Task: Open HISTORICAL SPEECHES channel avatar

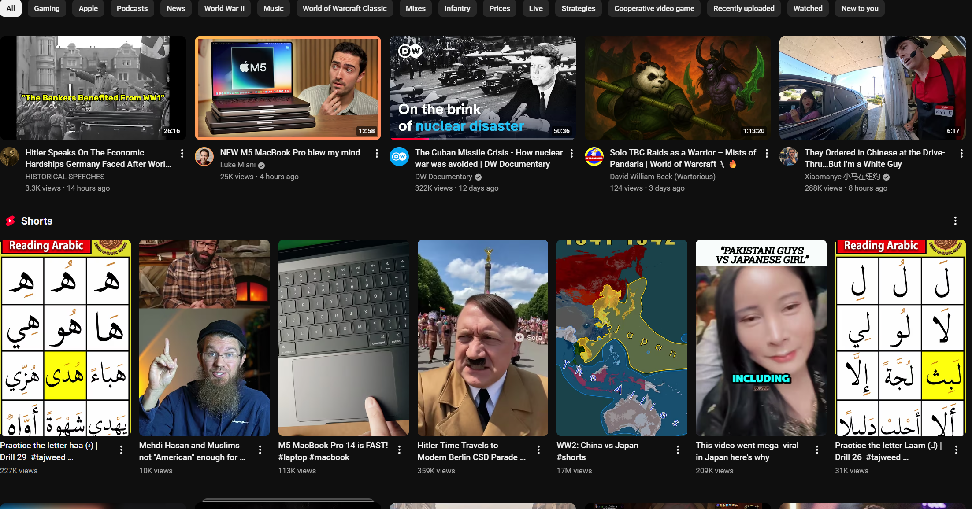Action: (9, 157)
